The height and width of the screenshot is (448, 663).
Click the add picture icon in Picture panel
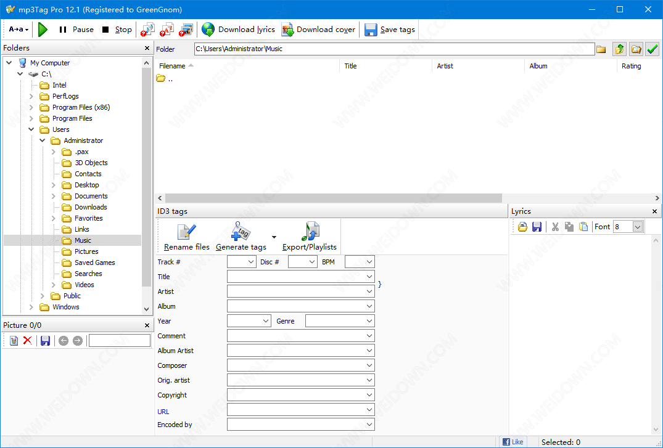tap(14, 341)
